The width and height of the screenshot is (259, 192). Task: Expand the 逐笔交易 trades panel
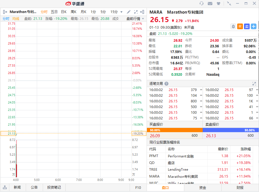click(254, 84)
